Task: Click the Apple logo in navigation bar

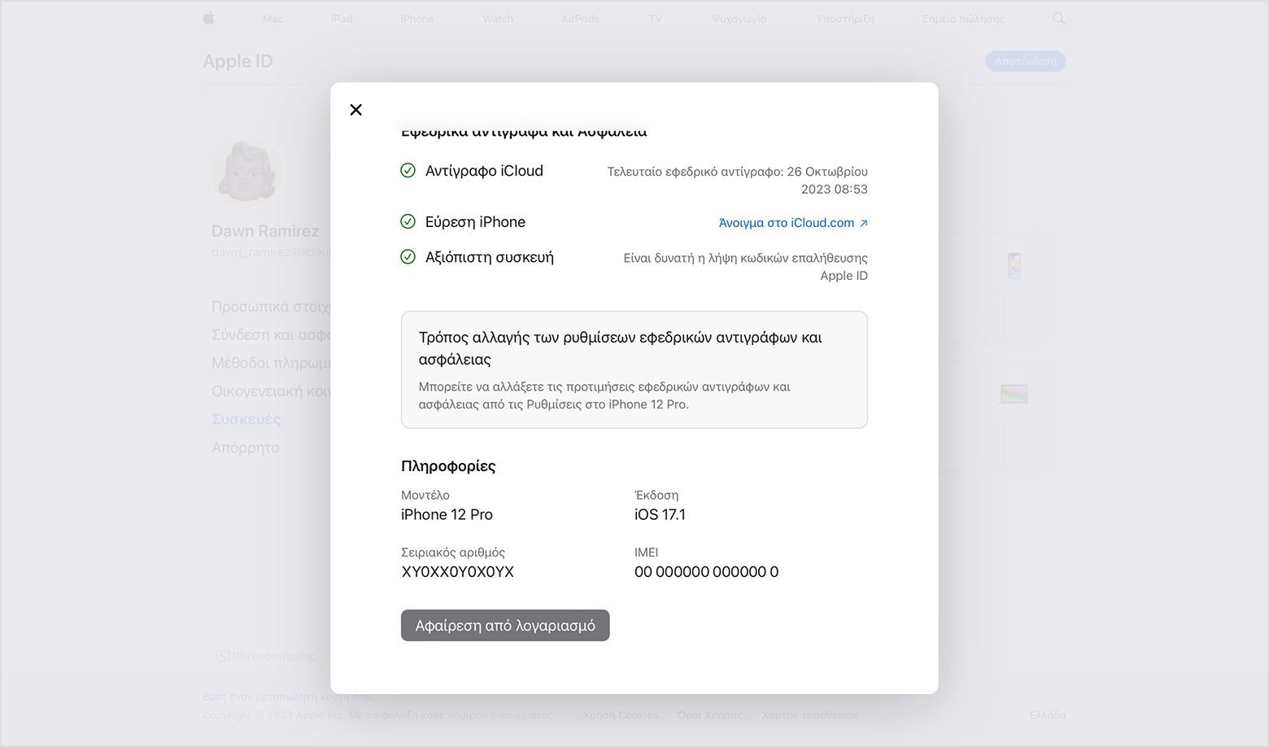Action: click(209, 18)
